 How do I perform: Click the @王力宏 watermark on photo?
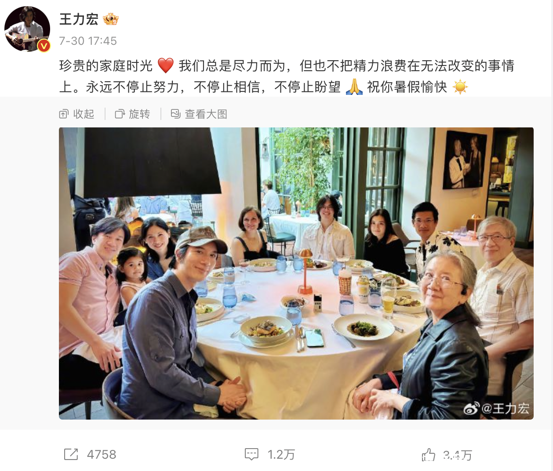click(497, 409)
